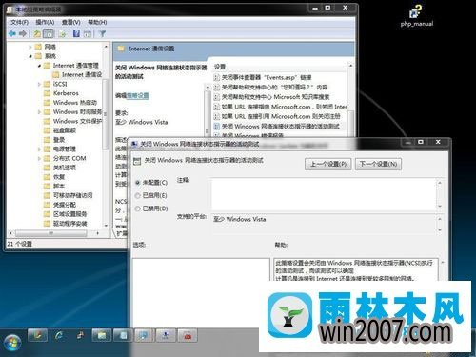Click the Export list toolbar icon
Screen dimensions: 476x357
62,33
